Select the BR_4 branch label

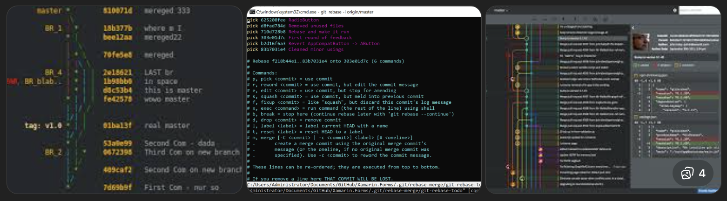[x=53, y=73]
